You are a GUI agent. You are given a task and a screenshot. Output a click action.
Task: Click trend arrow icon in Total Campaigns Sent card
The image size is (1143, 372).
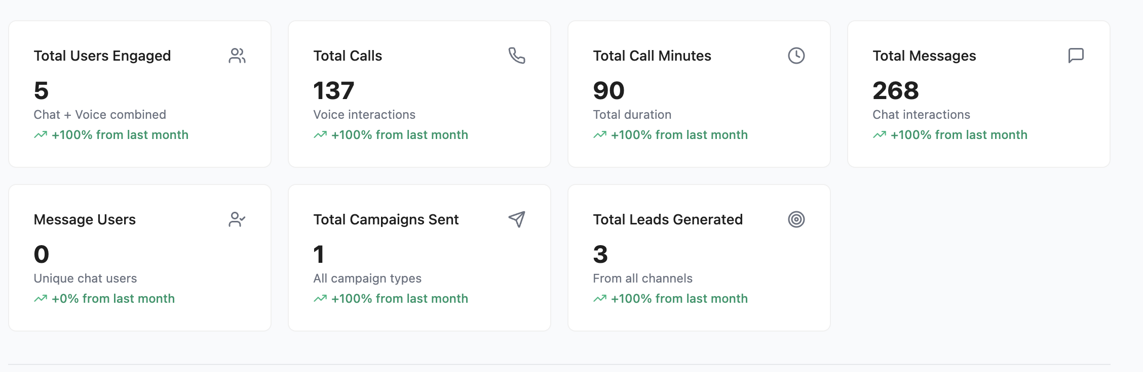[x=320, y=299]
